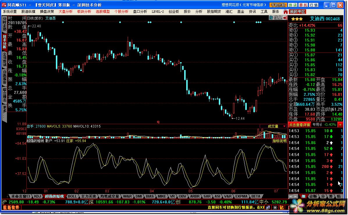Open the 板块分析 menu

point(84,12)
